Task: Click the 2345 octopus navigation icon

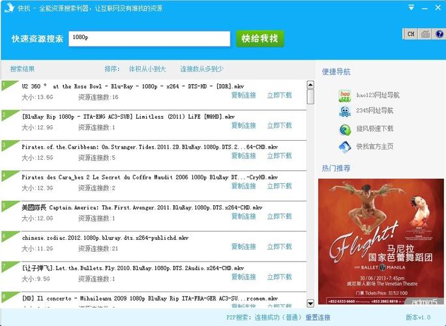Action: pos(345,111)
